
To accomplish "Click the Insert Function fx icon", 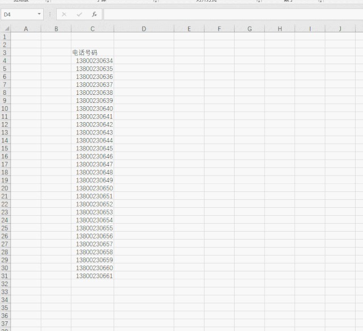I will pos(94,14).
